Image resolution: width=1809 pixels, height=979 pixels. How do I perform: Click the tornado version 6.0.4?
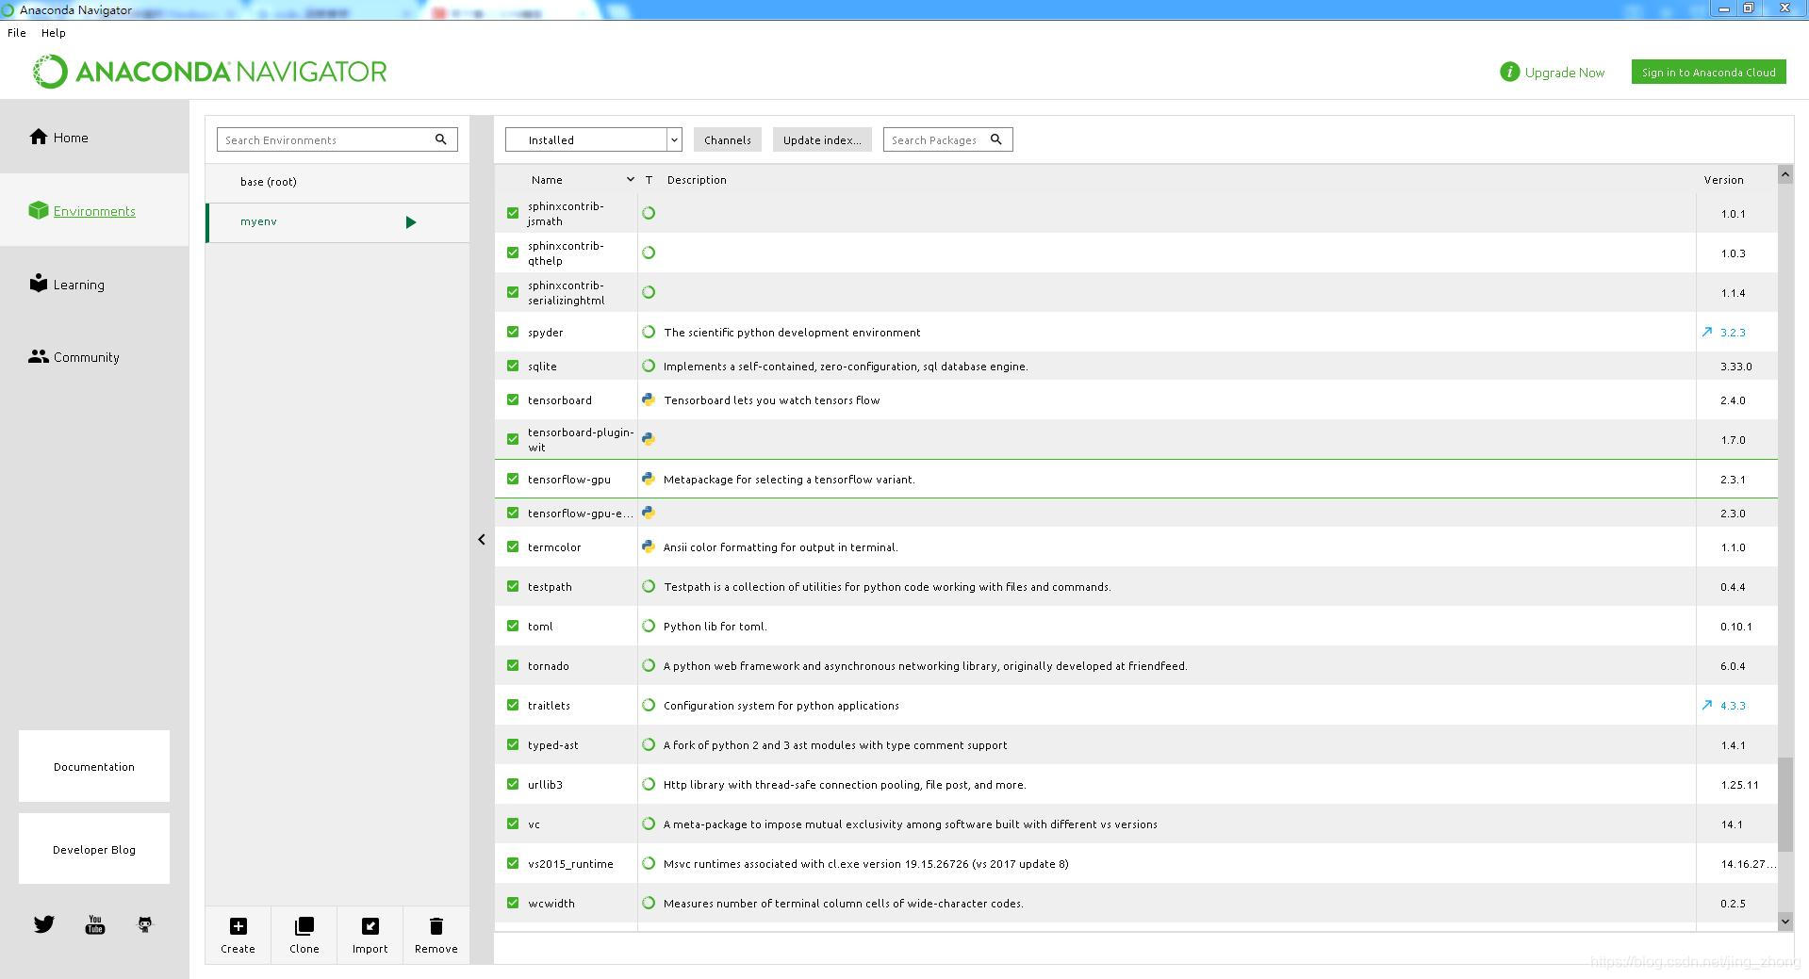pos(1733,665)
